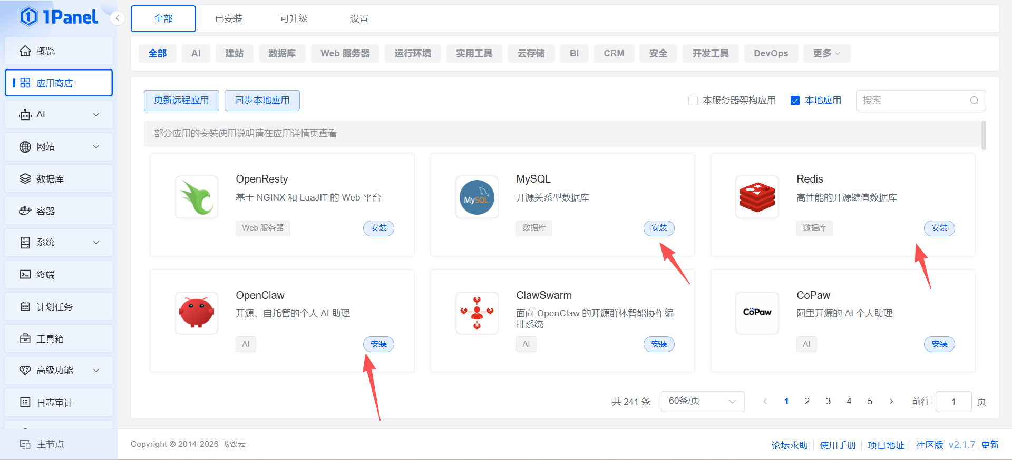This screenshot has height=460, width=1012.
Task: Go to next page arrow in pagination
Action: [891, 402]
